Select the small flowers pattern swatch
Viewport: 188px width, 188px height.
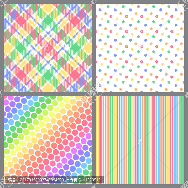[x=140, y=48]
